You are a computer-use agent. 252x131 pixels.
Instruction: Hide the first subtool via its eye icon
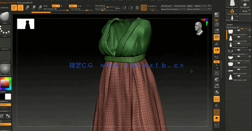click(250, 31)
